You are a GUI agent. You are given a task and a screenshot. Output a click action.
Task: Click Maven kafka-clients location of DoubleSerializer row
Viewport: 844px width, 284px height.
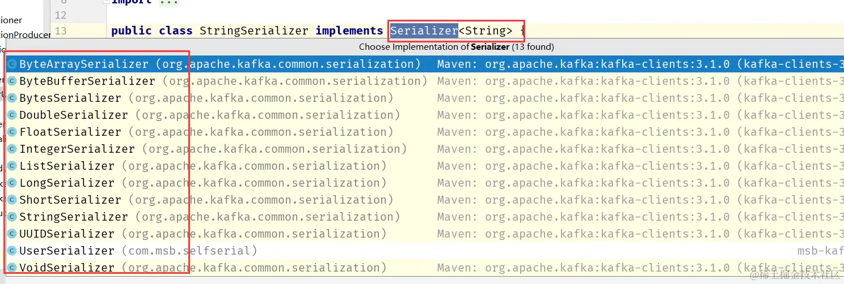pos(640,115)
